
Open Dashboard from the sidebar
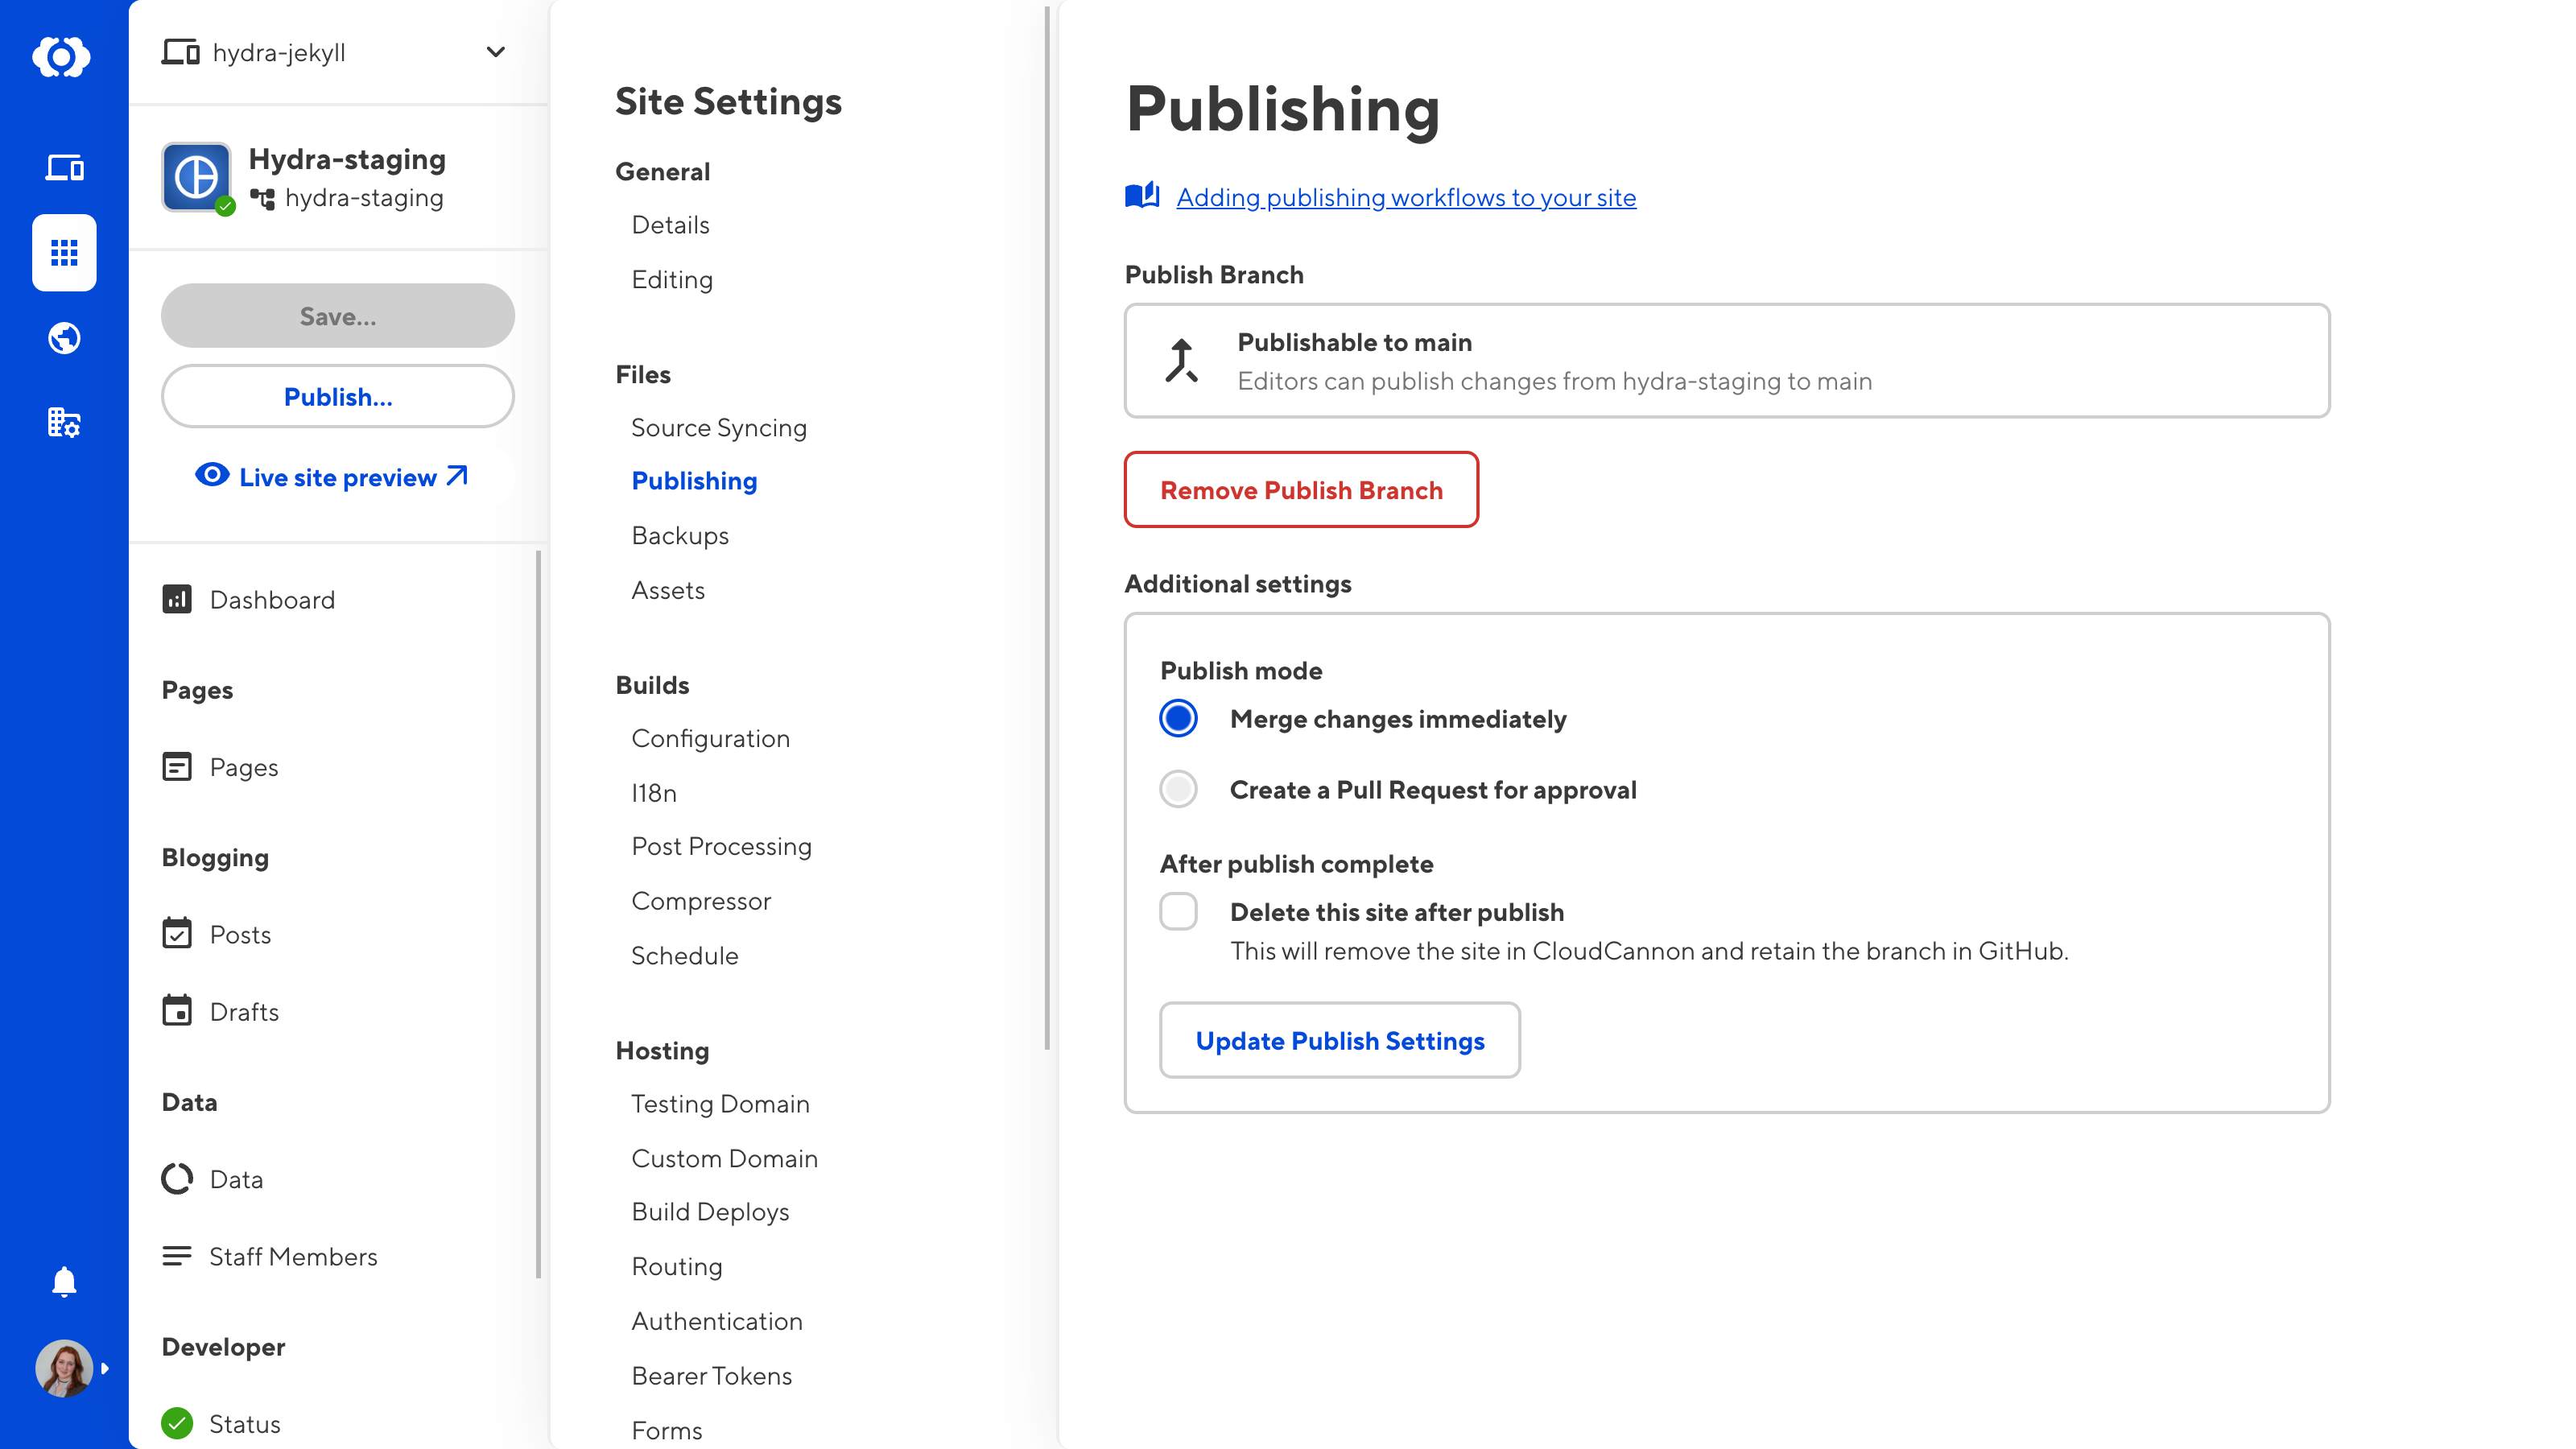272,600
